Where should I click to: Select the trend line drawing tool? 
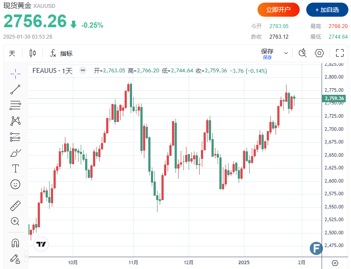15,90
